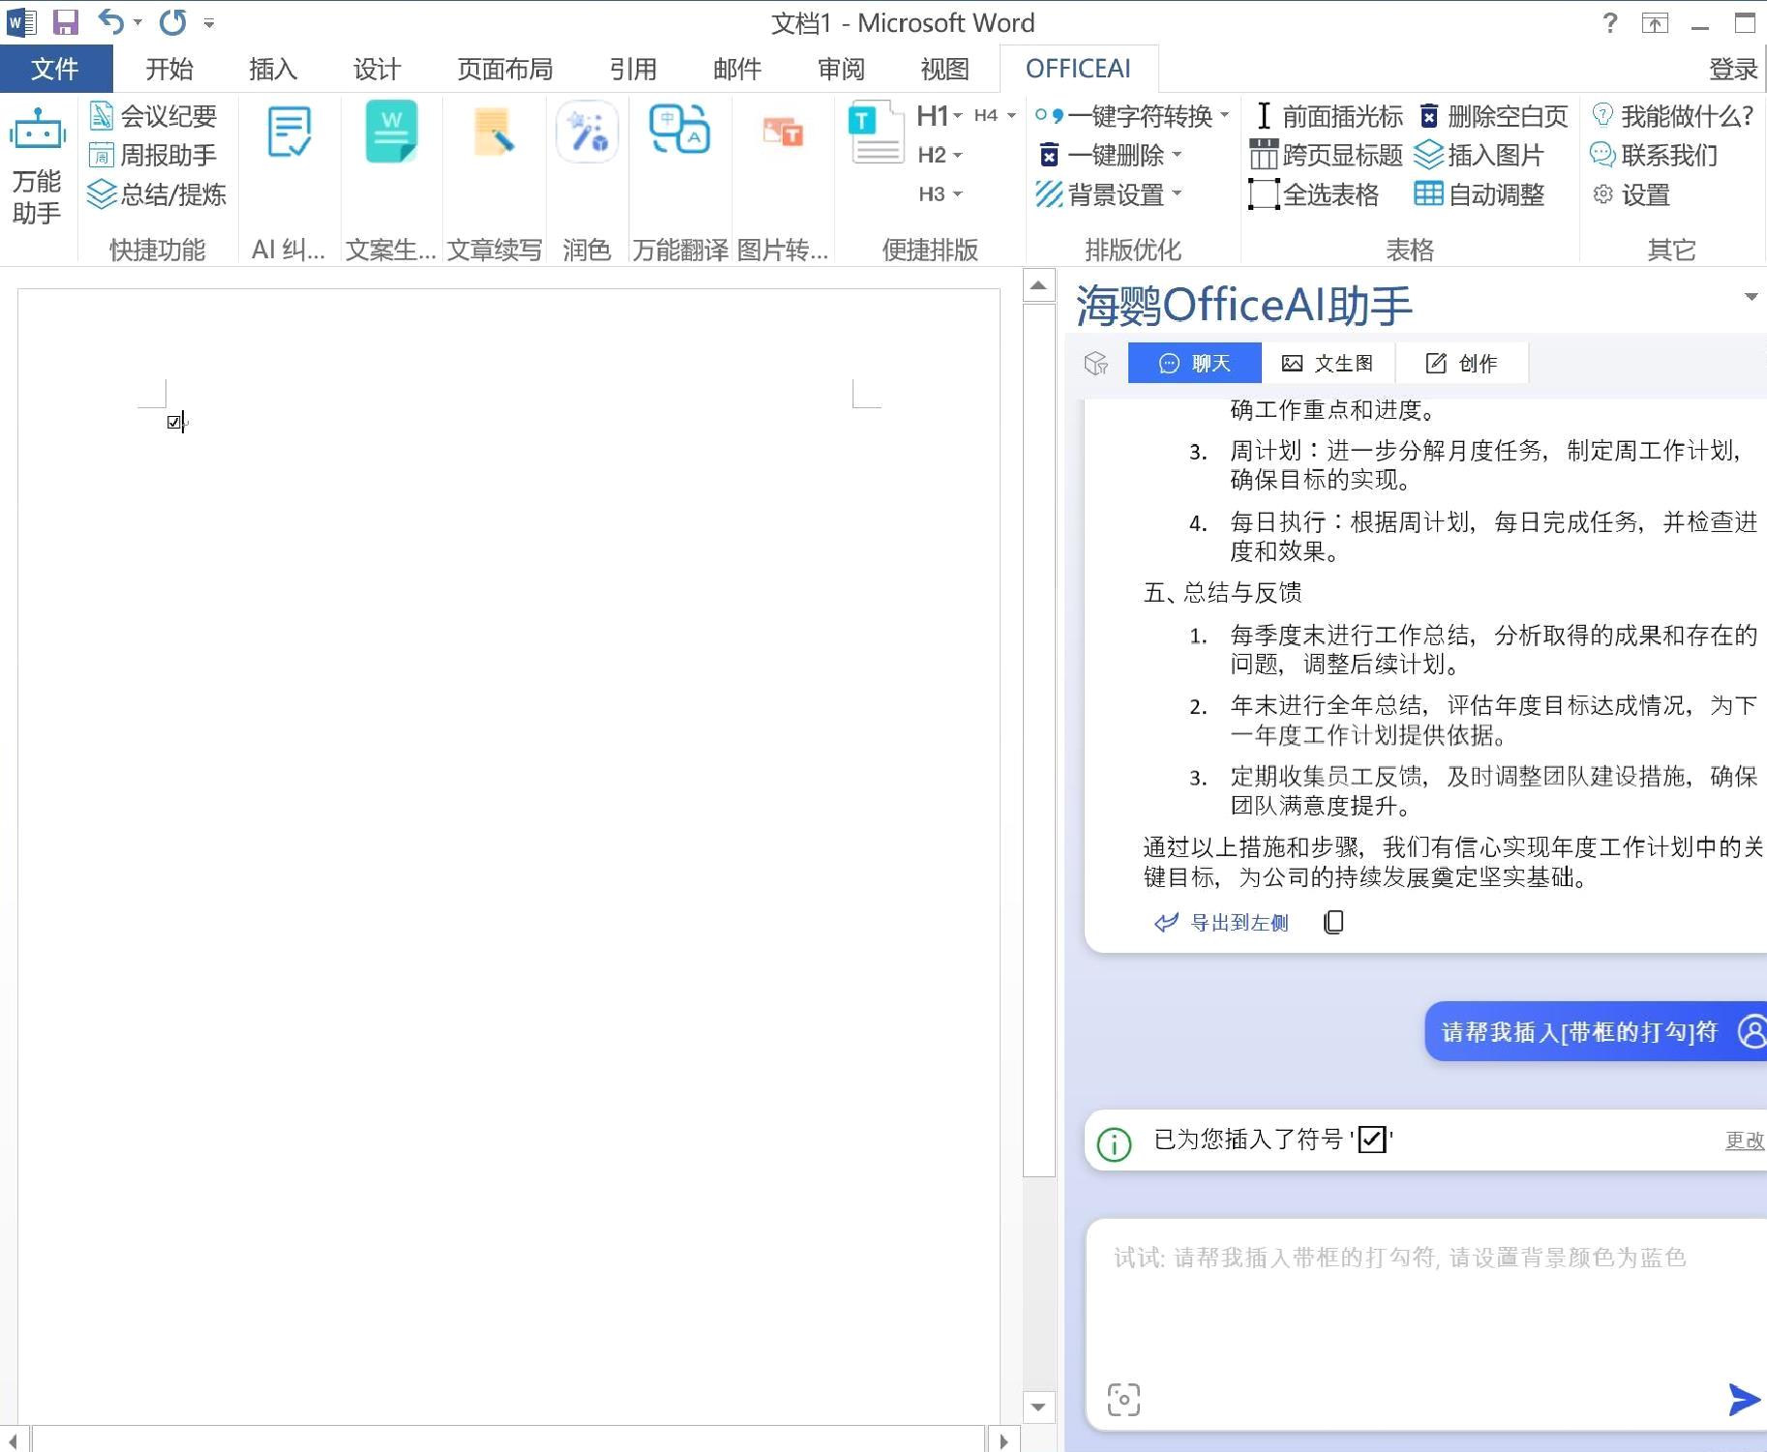1767x1452 pixels.
Task: Select the OFFICEAI ribbon tab
Action: tap(1078, 69)
